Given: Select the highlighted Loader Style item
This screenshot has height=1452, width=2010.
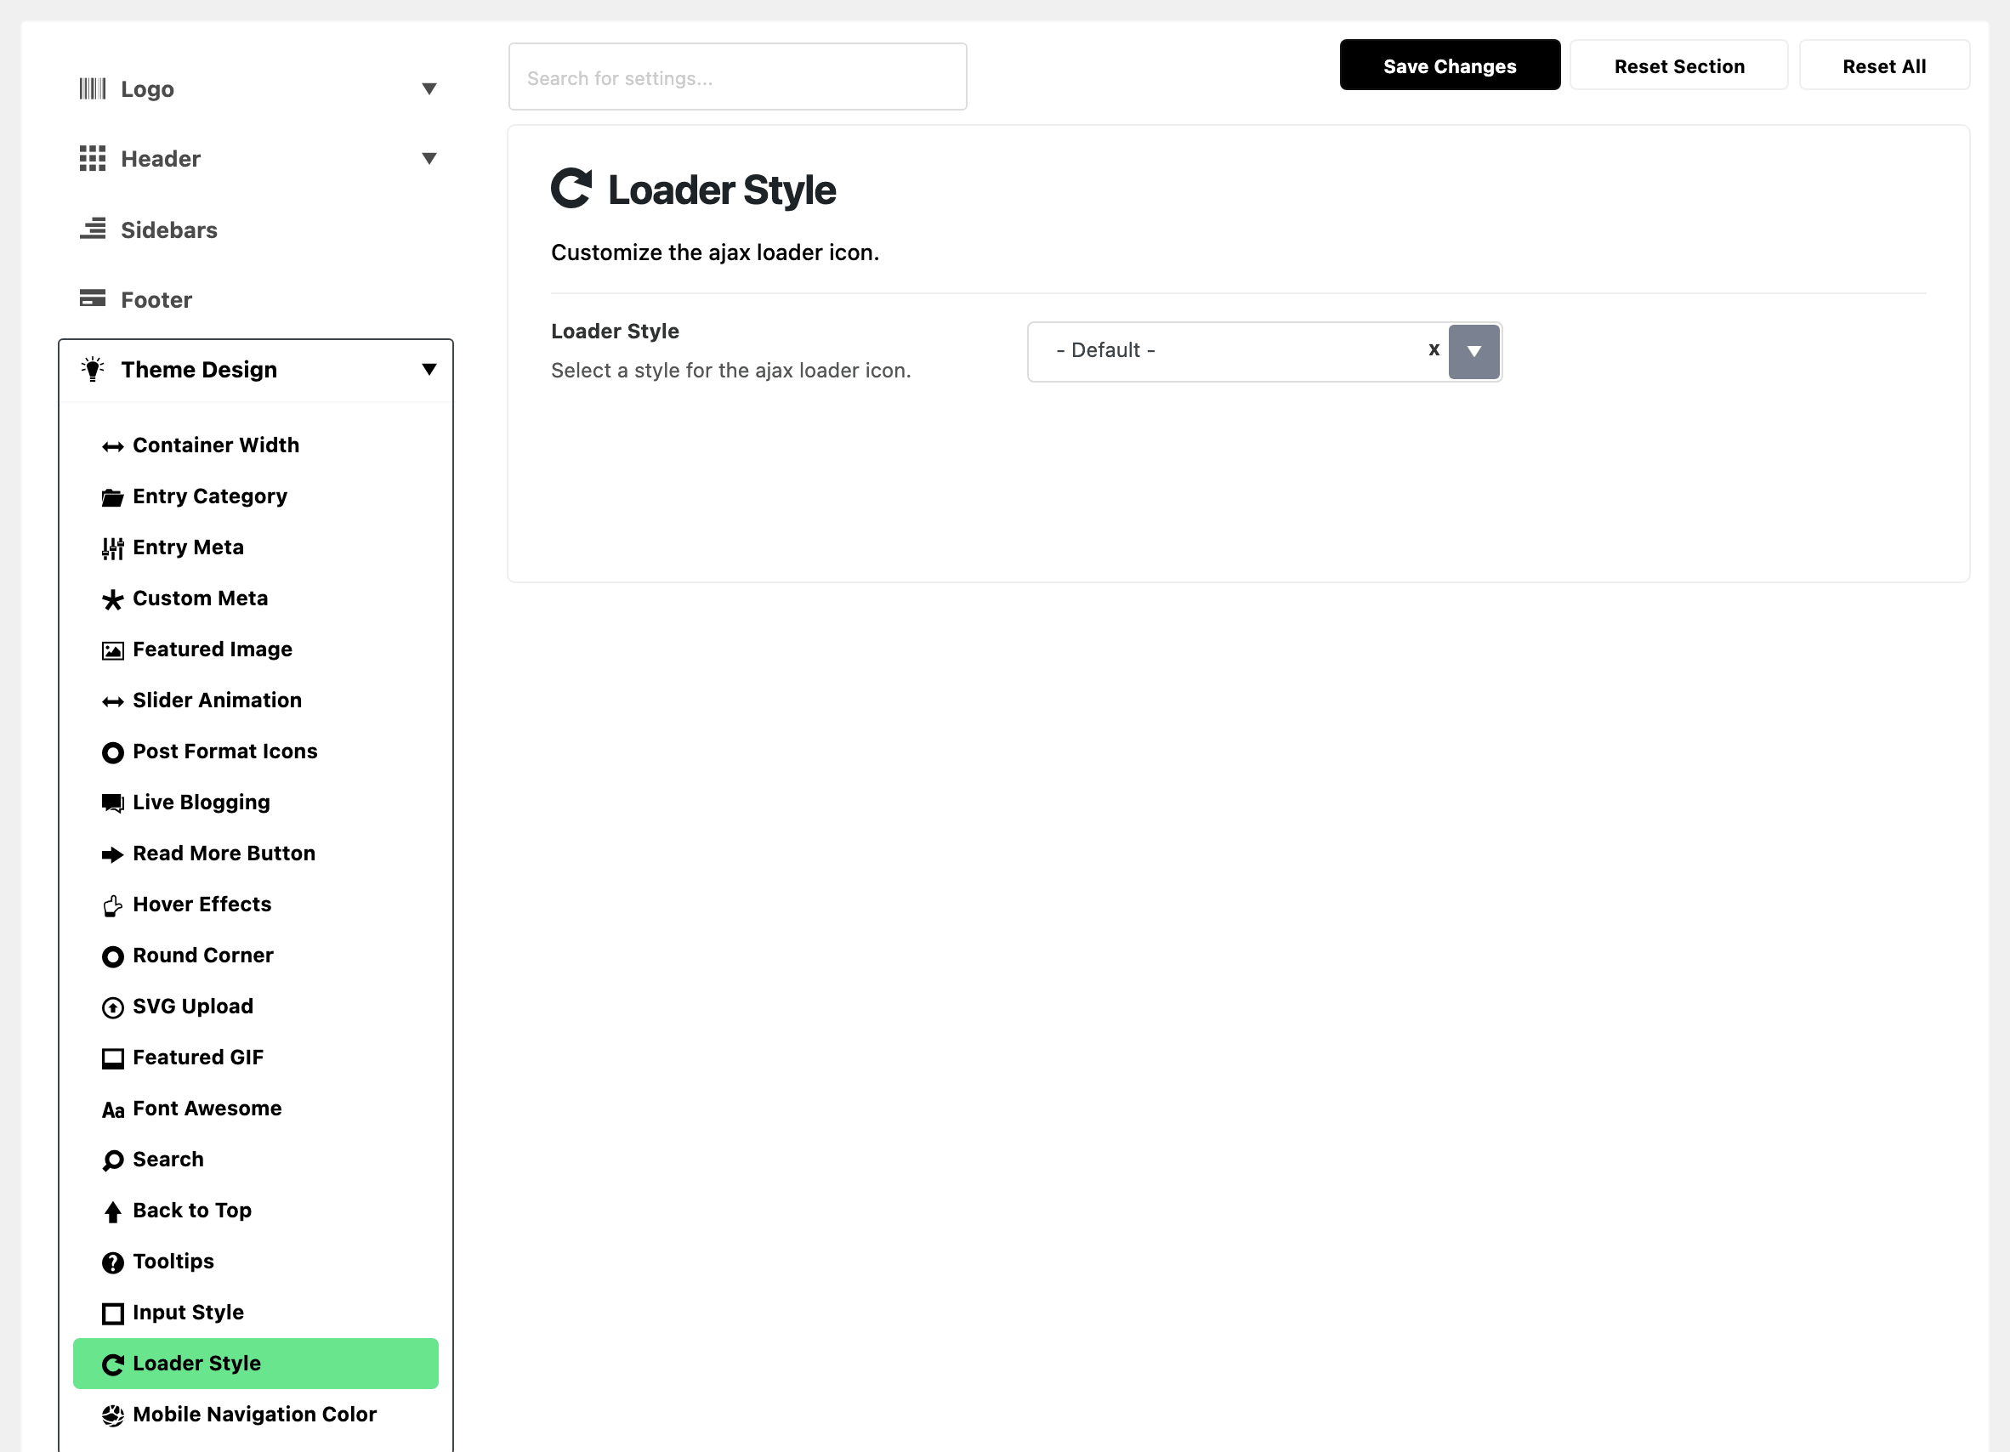Looking at the screenshot, I should pos(255,1364).
